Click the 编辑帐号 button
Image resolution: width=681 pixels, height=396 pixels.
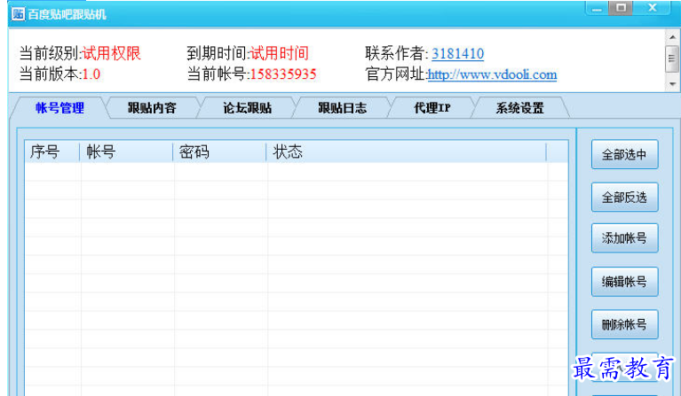pyautogui.click(x=624, y=282)
